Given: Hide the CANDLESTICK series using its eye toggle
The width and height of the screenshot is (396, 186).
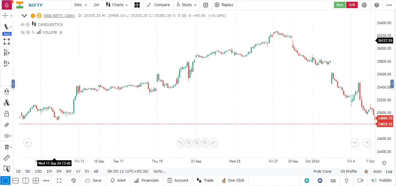Looking at the screenshot, I should [x=22, y=24].
